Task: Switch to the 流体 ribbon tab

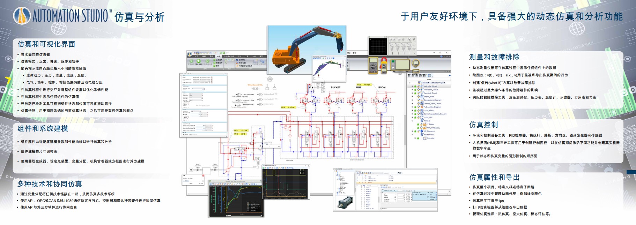Action: [239, 57]
